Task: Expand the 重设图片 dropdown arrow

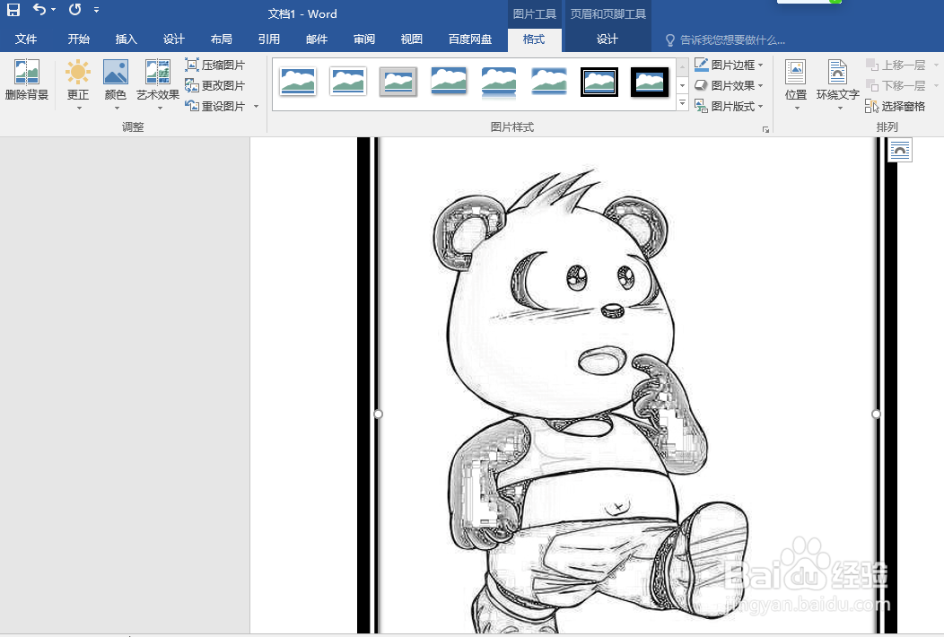Action: point(257,106)
